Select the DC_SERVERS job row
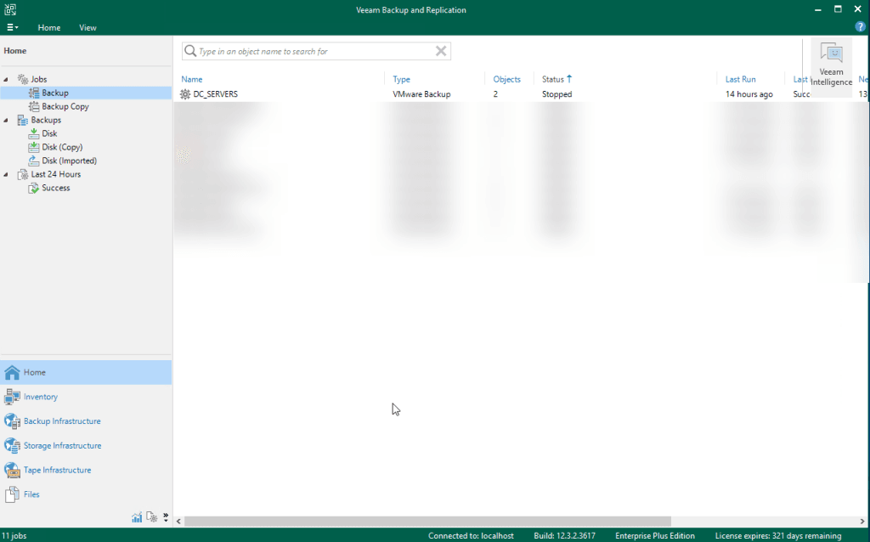 [x=522, y=94]
